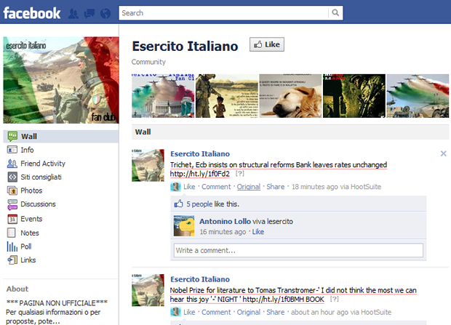The image size is (451, 325).
Task: Click the small avatar icon before Like on Trichet post
Action: 175,187
